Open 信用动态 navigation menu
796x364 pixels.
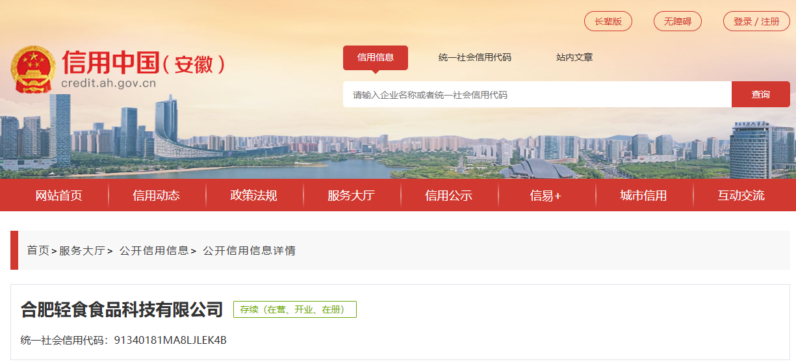(x=157, y=196)
